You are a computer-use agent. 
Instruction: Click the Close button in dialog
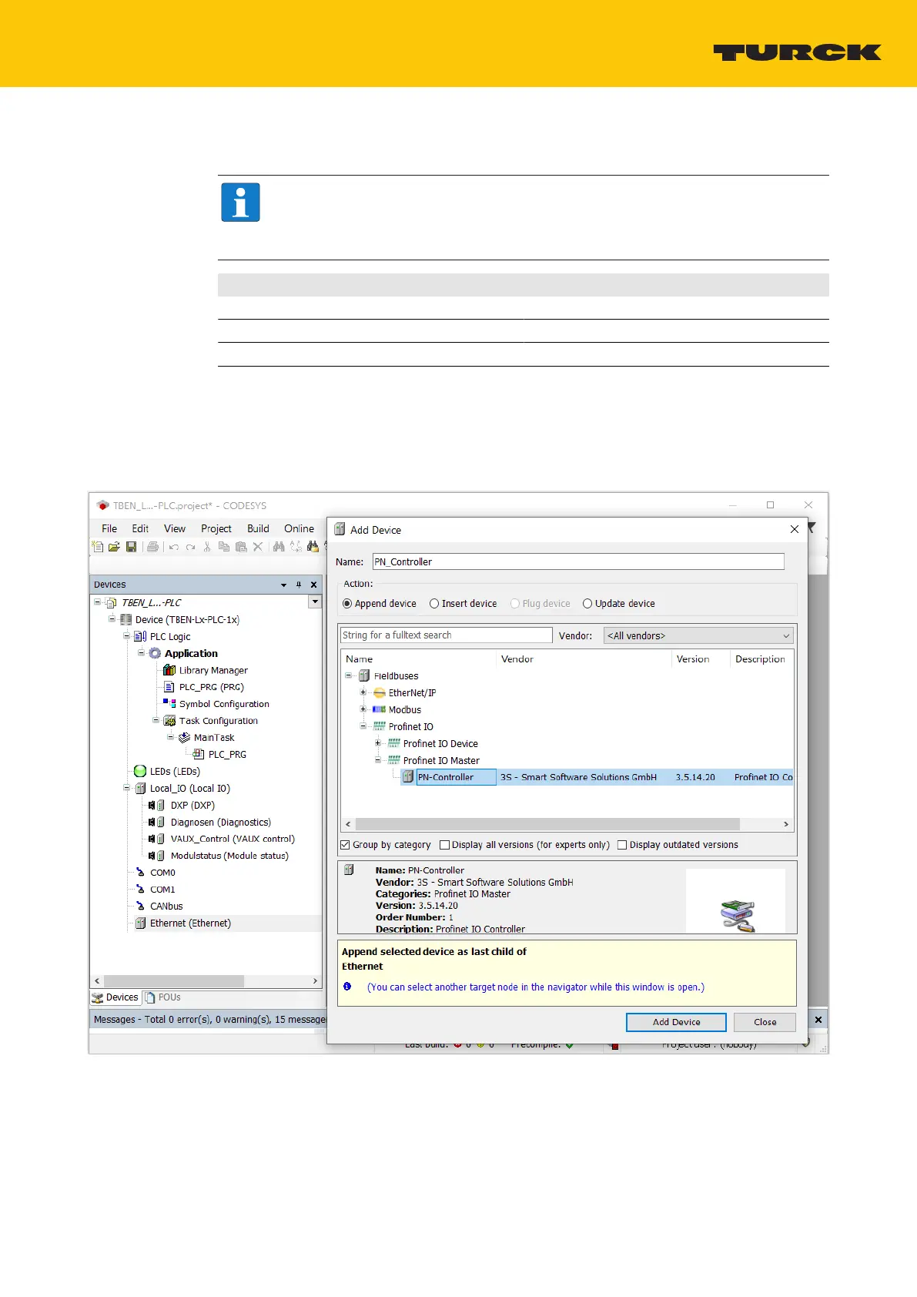(765, 1022)
